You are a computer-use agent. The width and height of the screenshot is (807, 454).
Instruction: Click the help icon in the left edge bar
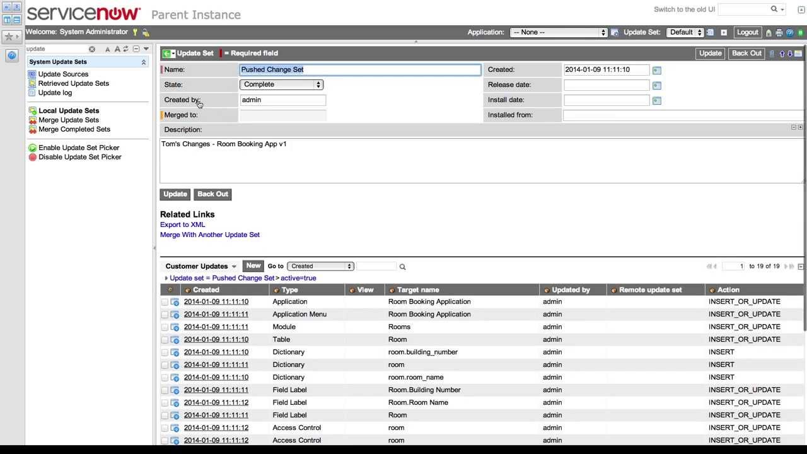[12, 55]
